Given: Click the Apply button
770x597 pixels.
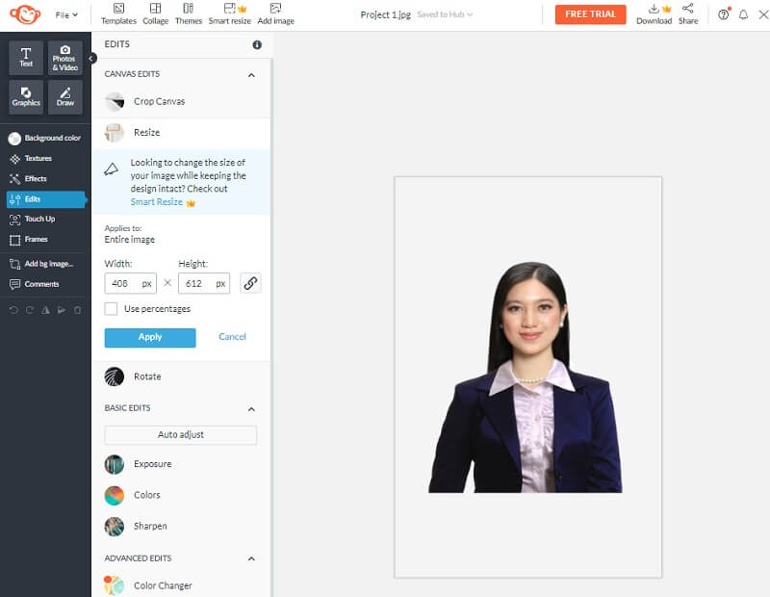Looking at the screenshot, I should tap(150, 337).
